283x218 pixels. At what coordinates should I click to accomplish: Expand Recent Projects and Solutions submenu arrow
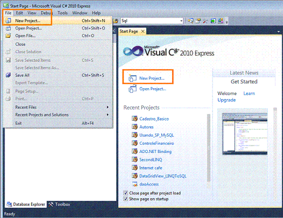tap(108, 115)
